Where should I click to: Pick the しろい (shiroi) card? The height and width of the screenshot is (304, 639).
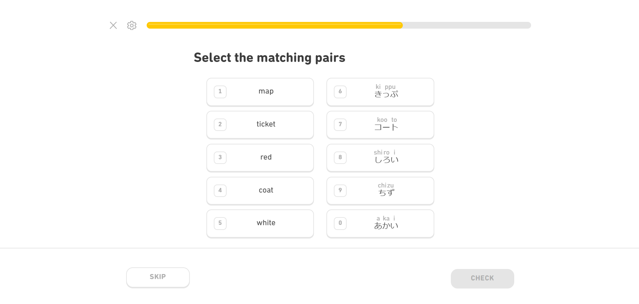pos(386,158)
